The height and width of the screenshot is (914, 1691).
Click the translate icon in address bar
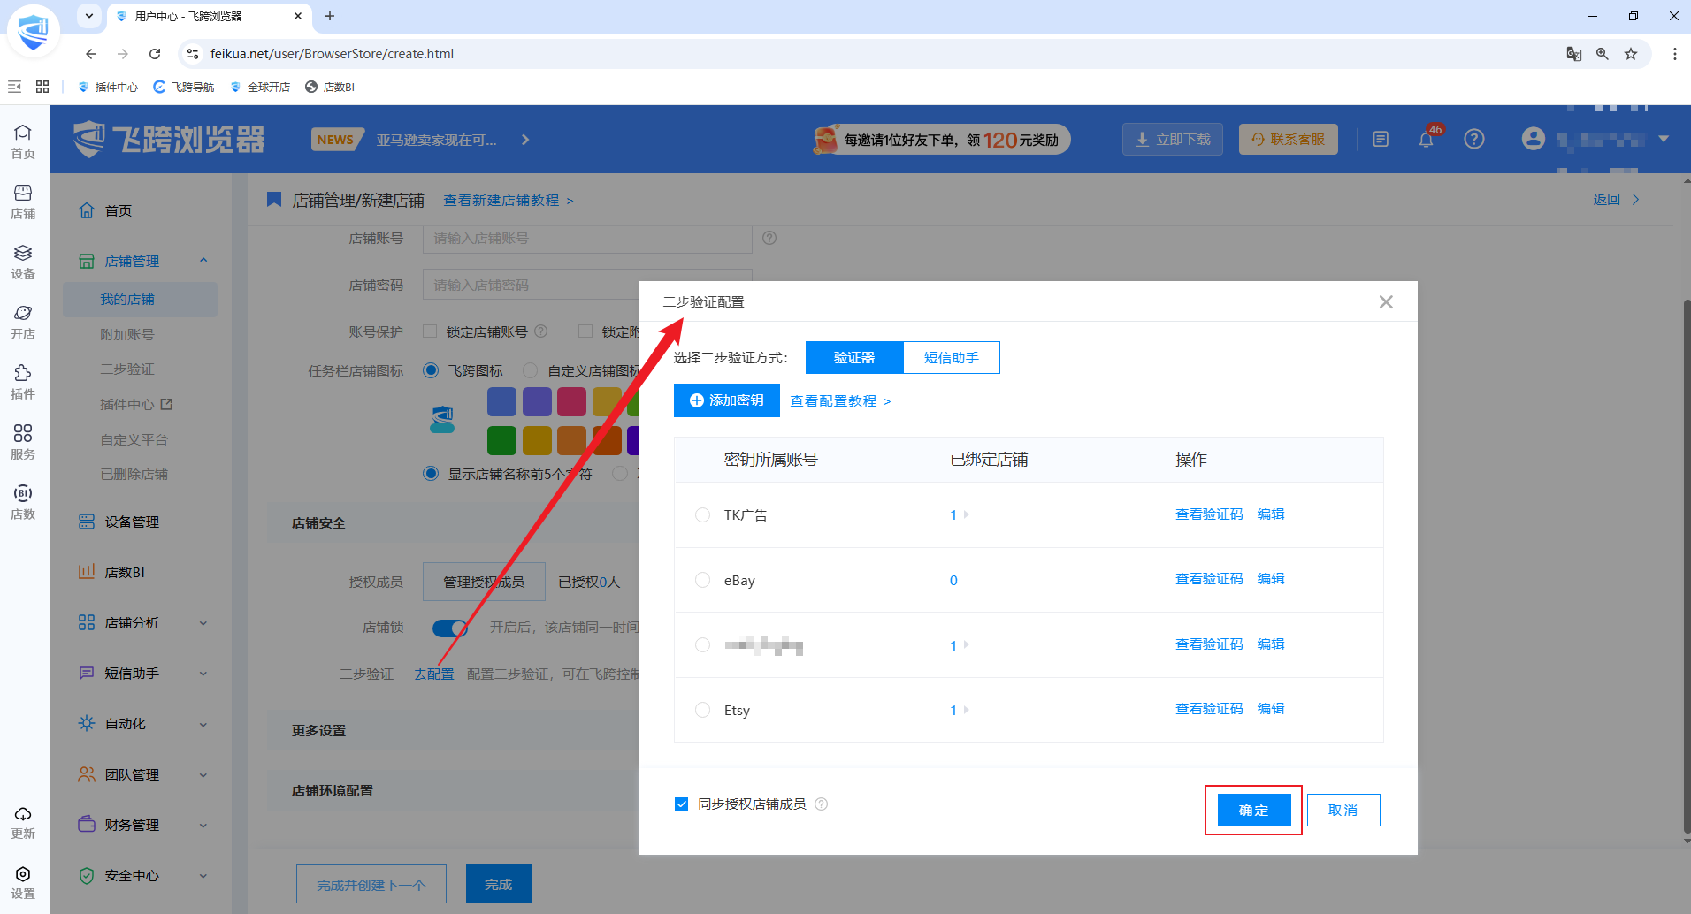(x=1574, y=54)
